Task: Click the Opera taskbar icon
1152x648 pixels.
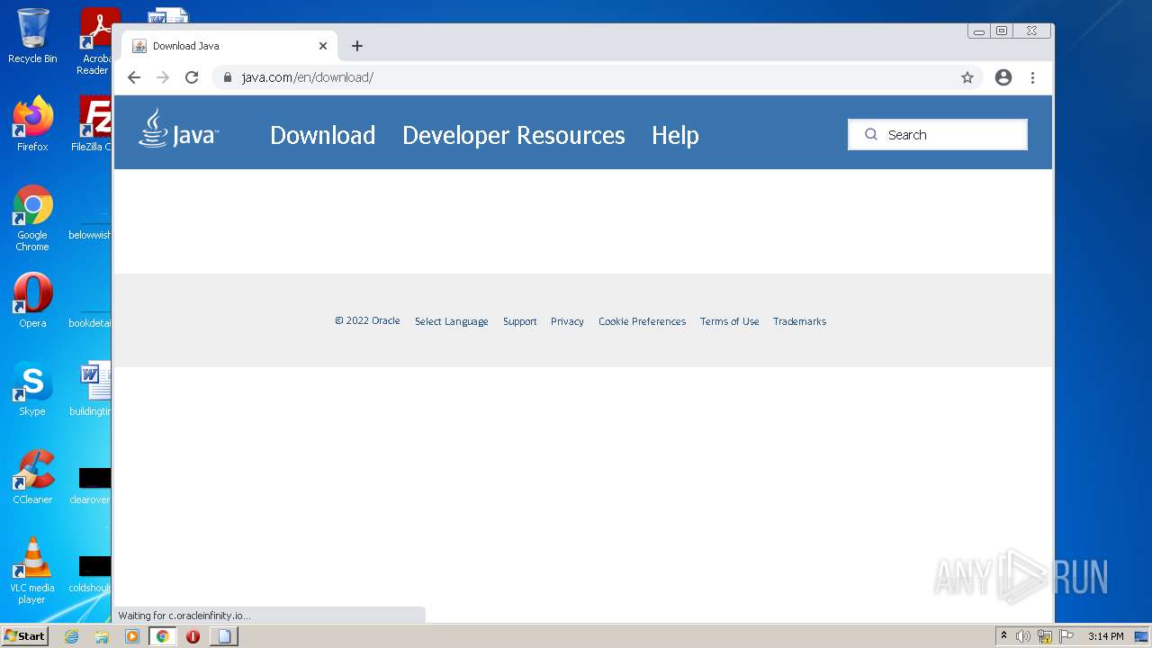Action: point(193,636)
